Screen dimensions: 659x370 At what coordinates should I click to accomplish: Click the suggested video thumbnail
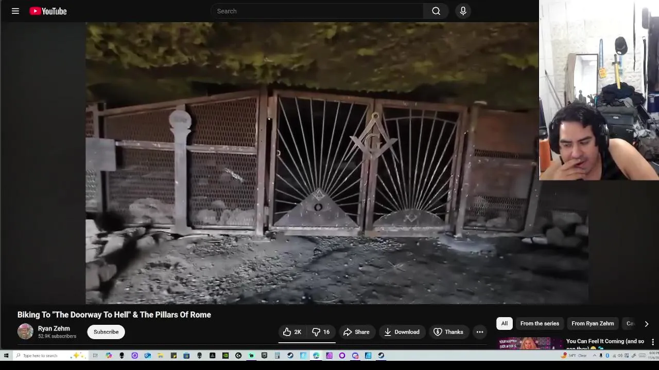point(530,343)
